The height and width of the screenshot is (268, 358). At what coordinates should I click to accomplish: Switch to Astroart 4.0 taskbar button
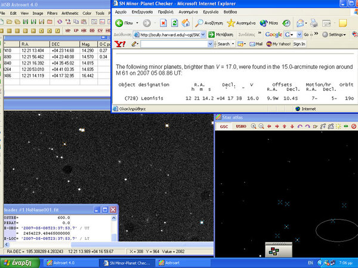(x=70, y=263)
